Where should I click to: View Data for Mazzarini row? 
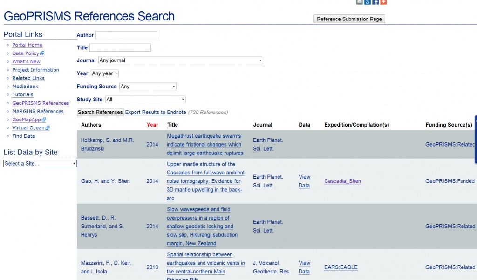coord(304,267)
